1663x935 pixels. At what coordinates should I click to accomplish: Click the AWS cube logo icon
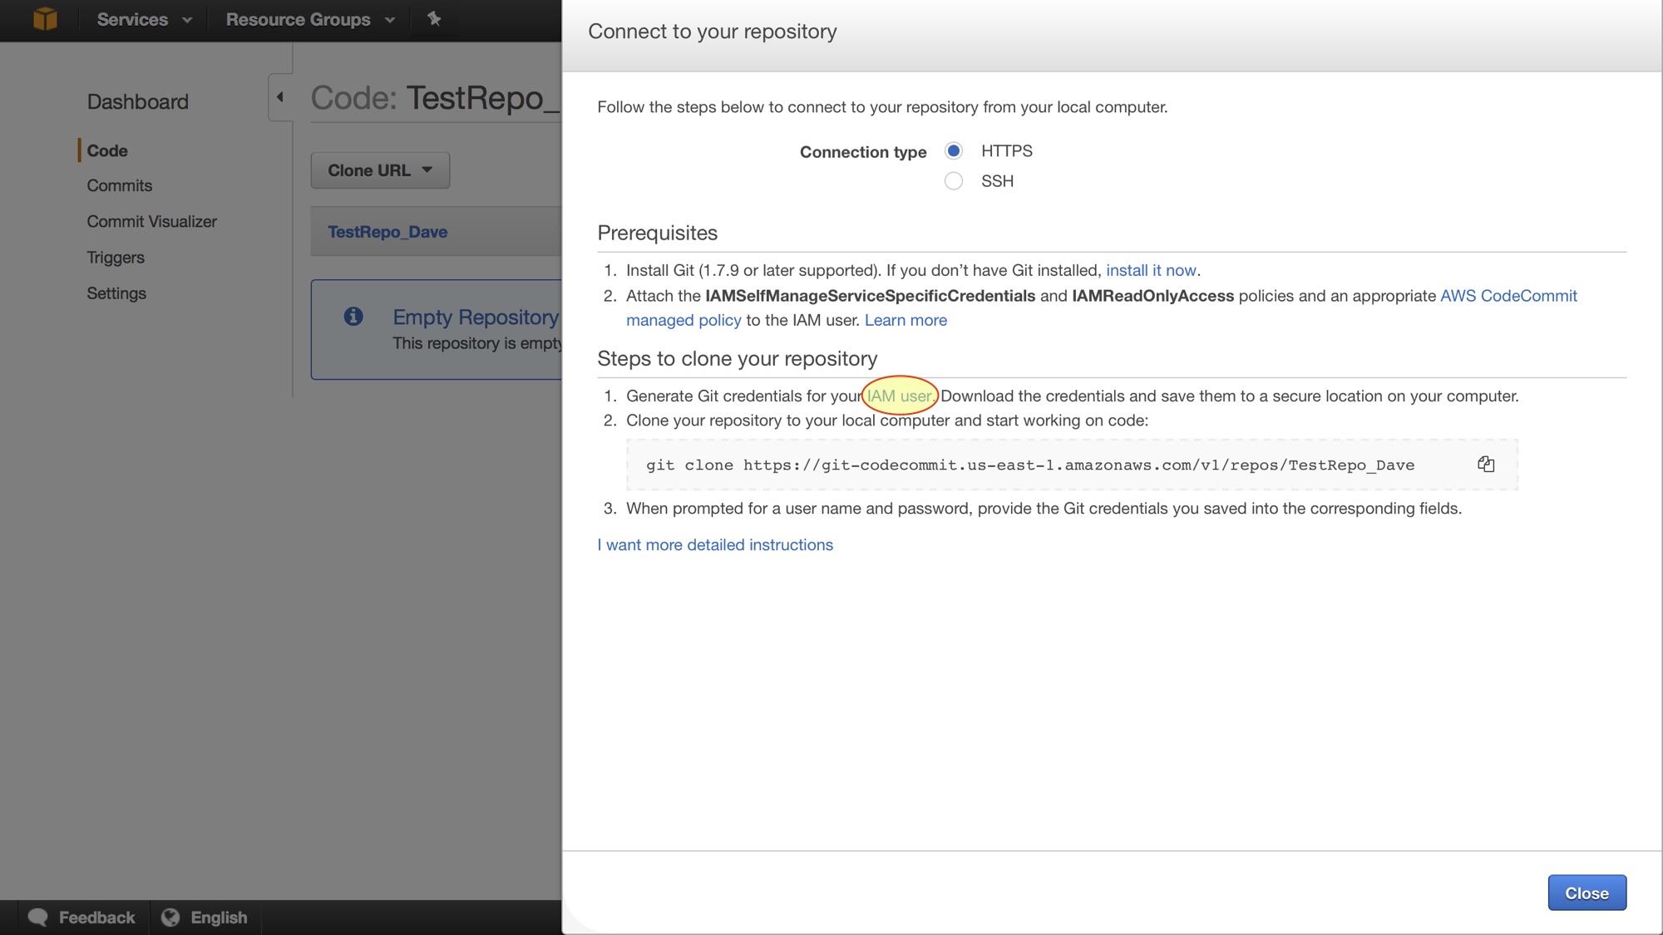tap(45, 18)
